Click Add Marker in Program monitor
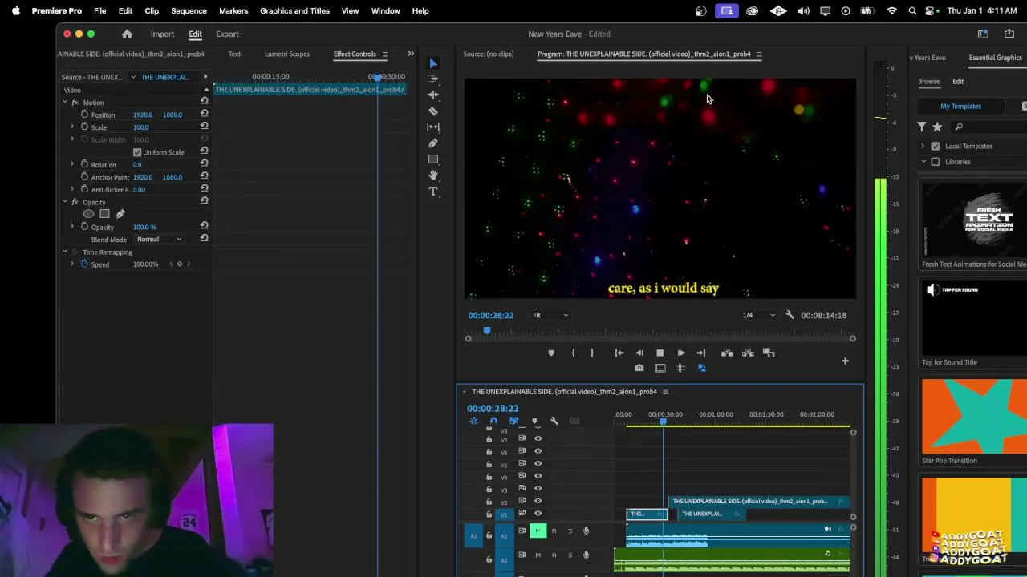1027x577 pixels. coord(550,353)
